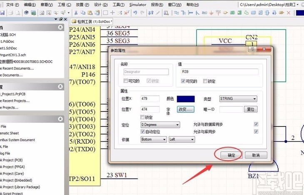The image size is (304, 195).
Task: Click the 改变 font button
Action: (185, 109)
